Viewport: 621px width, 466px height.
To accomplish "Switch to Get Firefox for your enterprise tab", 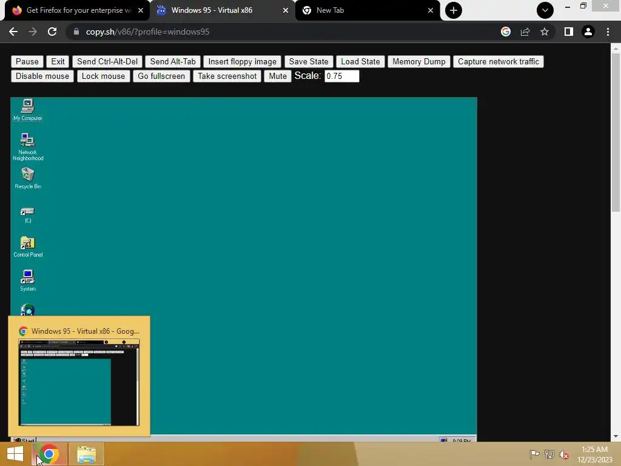I will pos(77,10).
